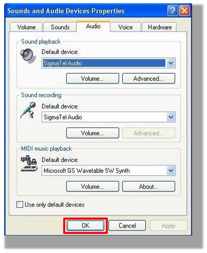Close the Sounds and Audio Devices dialog
The height and width of the screenshot is (253, 207).
click(185, 11)
